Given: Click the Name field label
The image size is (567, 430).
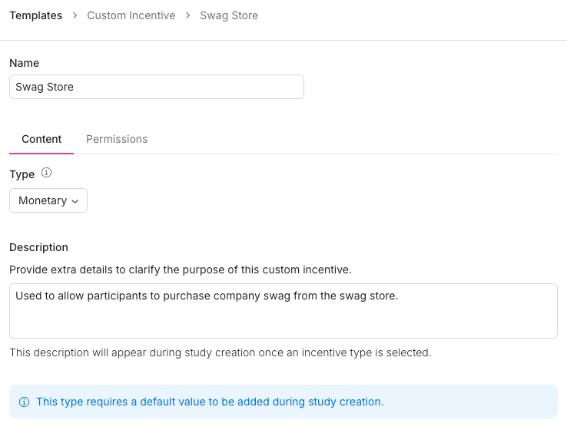Looking at the screenshot, I should (x=24, y=63).
